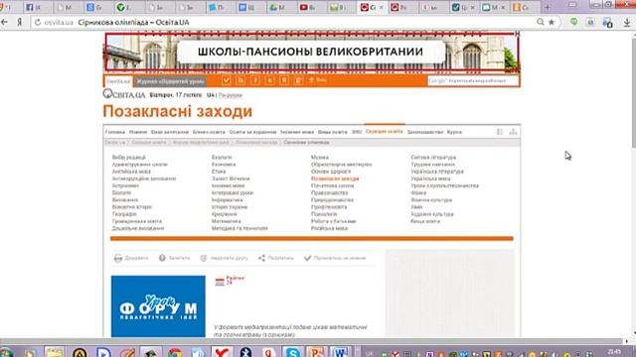Viewport: 636px width, 357px height.
Task: Open the Фізика subject link
Action: 418,193
